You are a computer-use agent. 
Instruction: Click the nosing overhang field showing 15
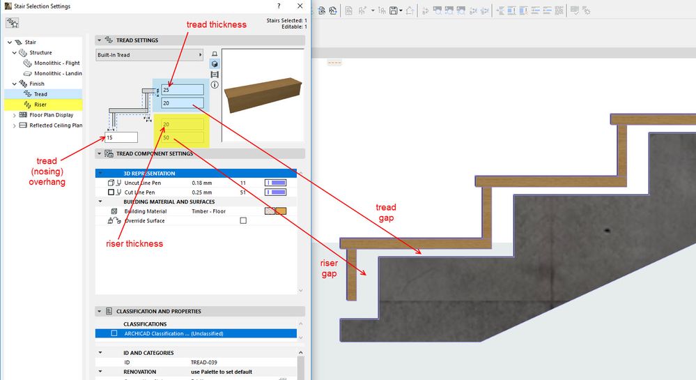[121, 137]
